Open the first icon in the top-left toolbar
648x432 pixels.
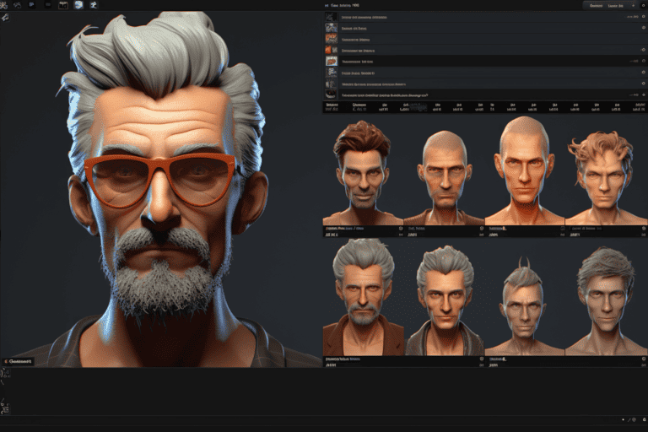point(4,5)
